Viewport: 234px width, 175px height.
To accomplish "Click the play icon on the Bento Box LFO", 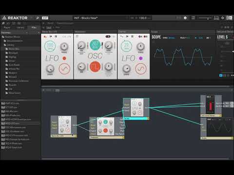I will pyautogui.click(x=51, y=36).
